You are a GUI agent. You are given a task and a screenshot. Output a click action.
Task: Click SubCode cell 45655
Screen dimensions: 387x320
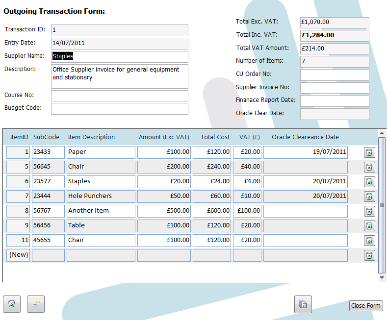tap(48, 241)
